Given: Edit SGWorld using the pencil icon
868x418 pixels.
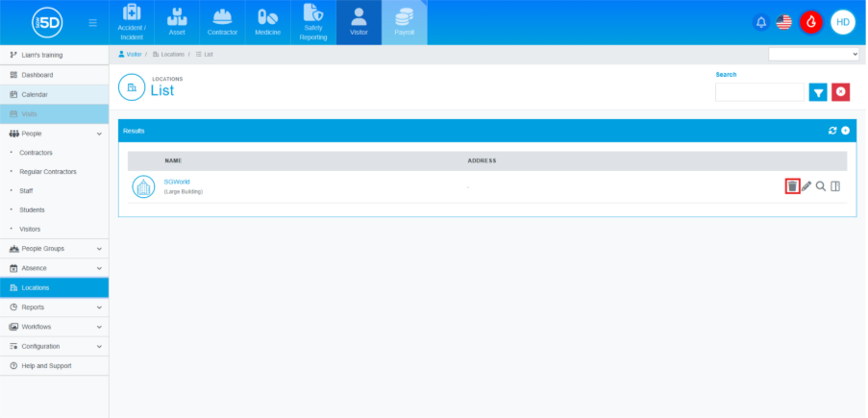Looking at the screenshot, I should coord(806,186).
